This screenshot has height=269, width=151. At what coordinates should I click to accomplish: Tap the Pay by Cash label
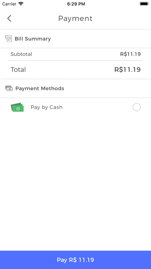tap(46, 107)
